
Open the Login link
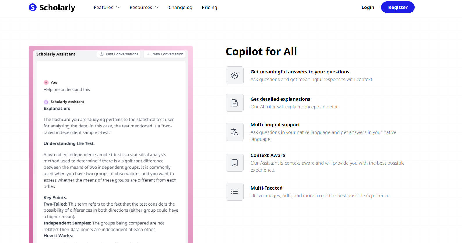click(368, 7)
